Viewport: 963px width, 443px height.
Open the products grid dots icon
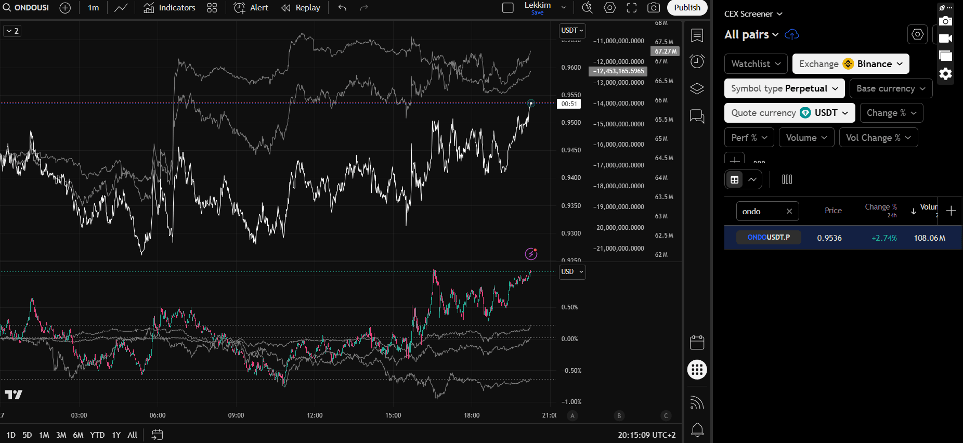pos(697,370)
